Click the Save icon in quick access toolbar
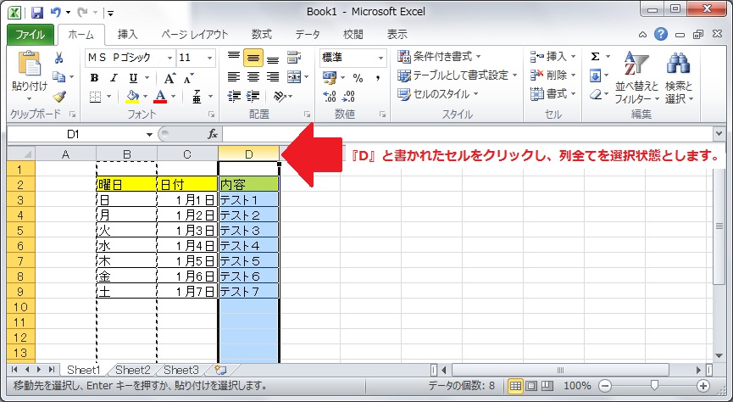This screenshot has height=402, width=733. click(37, 13)
